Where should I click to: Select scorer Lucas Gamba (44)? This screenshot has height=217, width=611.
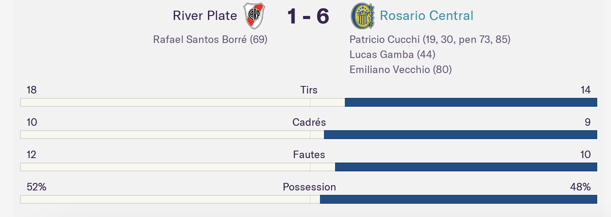click(x=392, y=54)
